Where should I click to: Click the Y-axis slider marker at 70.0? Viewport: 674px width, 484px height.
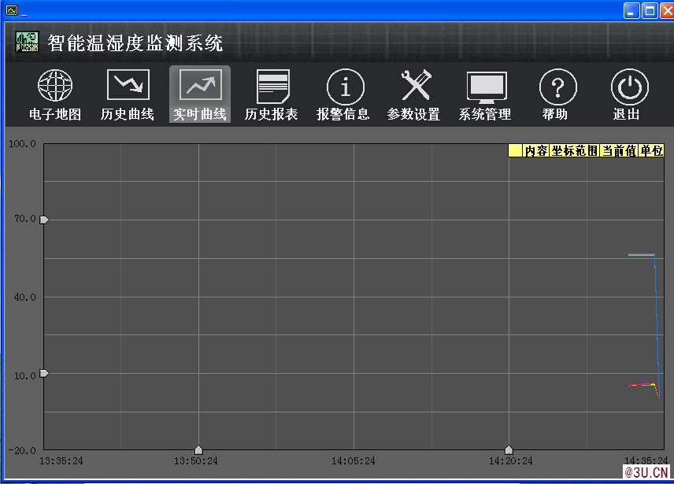[44, 220]
